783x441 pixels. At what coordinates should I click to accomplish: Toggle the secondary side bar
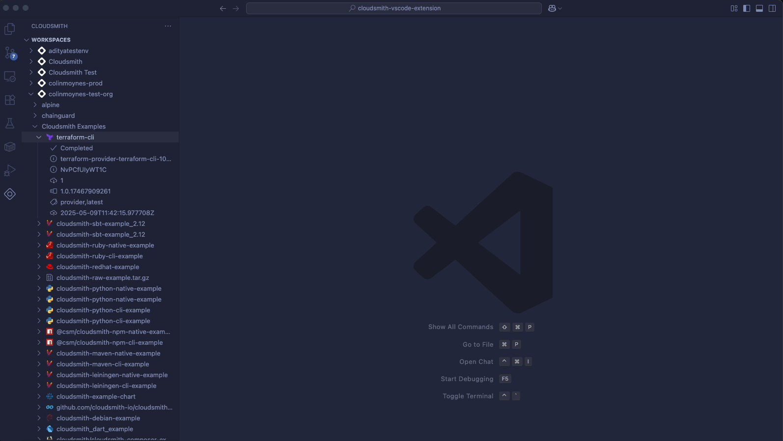[x=772, y=8]
